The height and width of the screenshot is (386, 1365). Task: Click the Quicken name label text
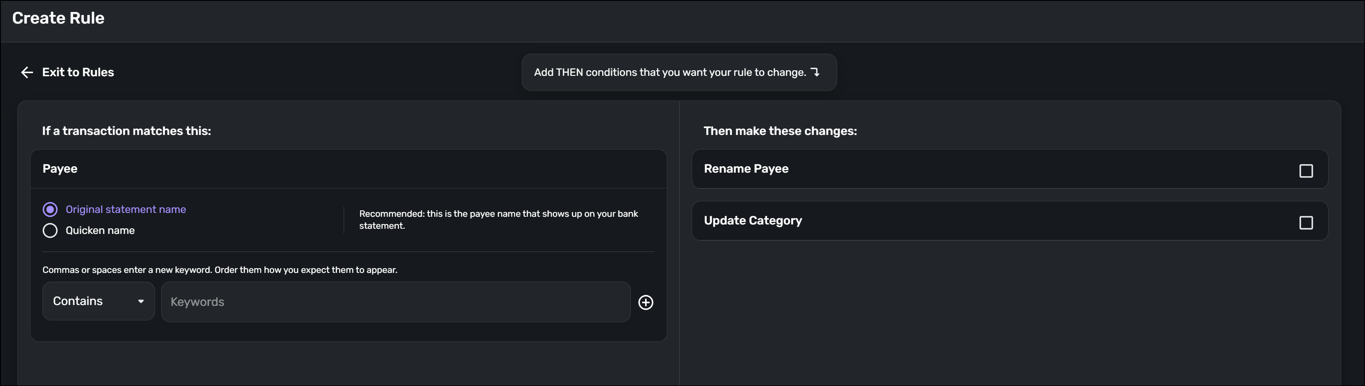click(100, 231)
